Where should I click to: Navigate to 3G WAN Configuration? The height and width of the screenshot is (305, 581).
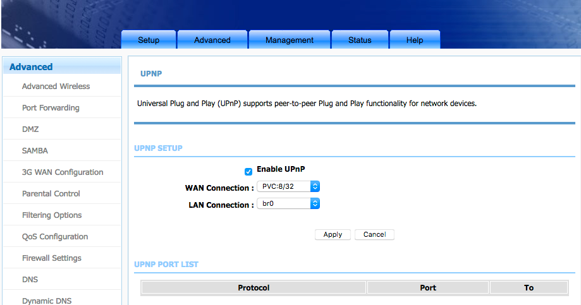pyautogui.click(x=63, y=172)
